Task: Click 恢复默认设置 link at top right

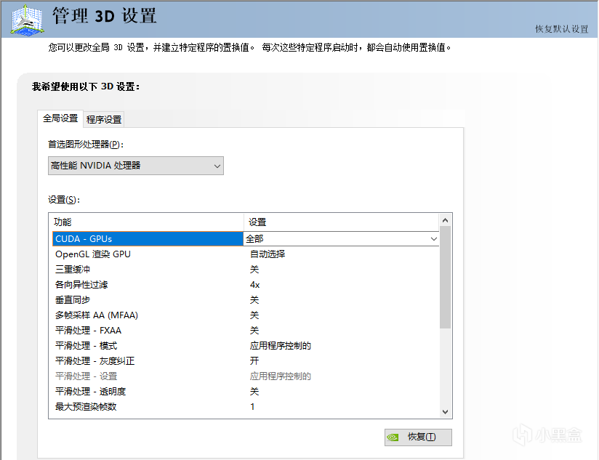Action: pos(561,29)
